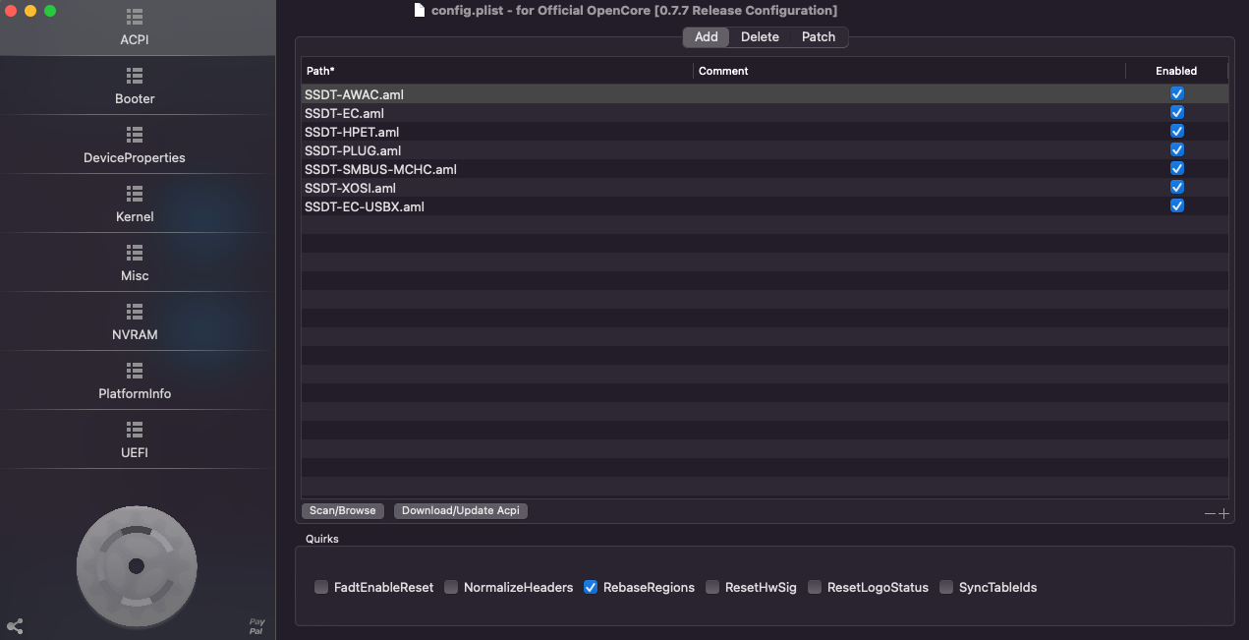
Task: Click the plus button to add row
Action: [x=1223, y=513]
